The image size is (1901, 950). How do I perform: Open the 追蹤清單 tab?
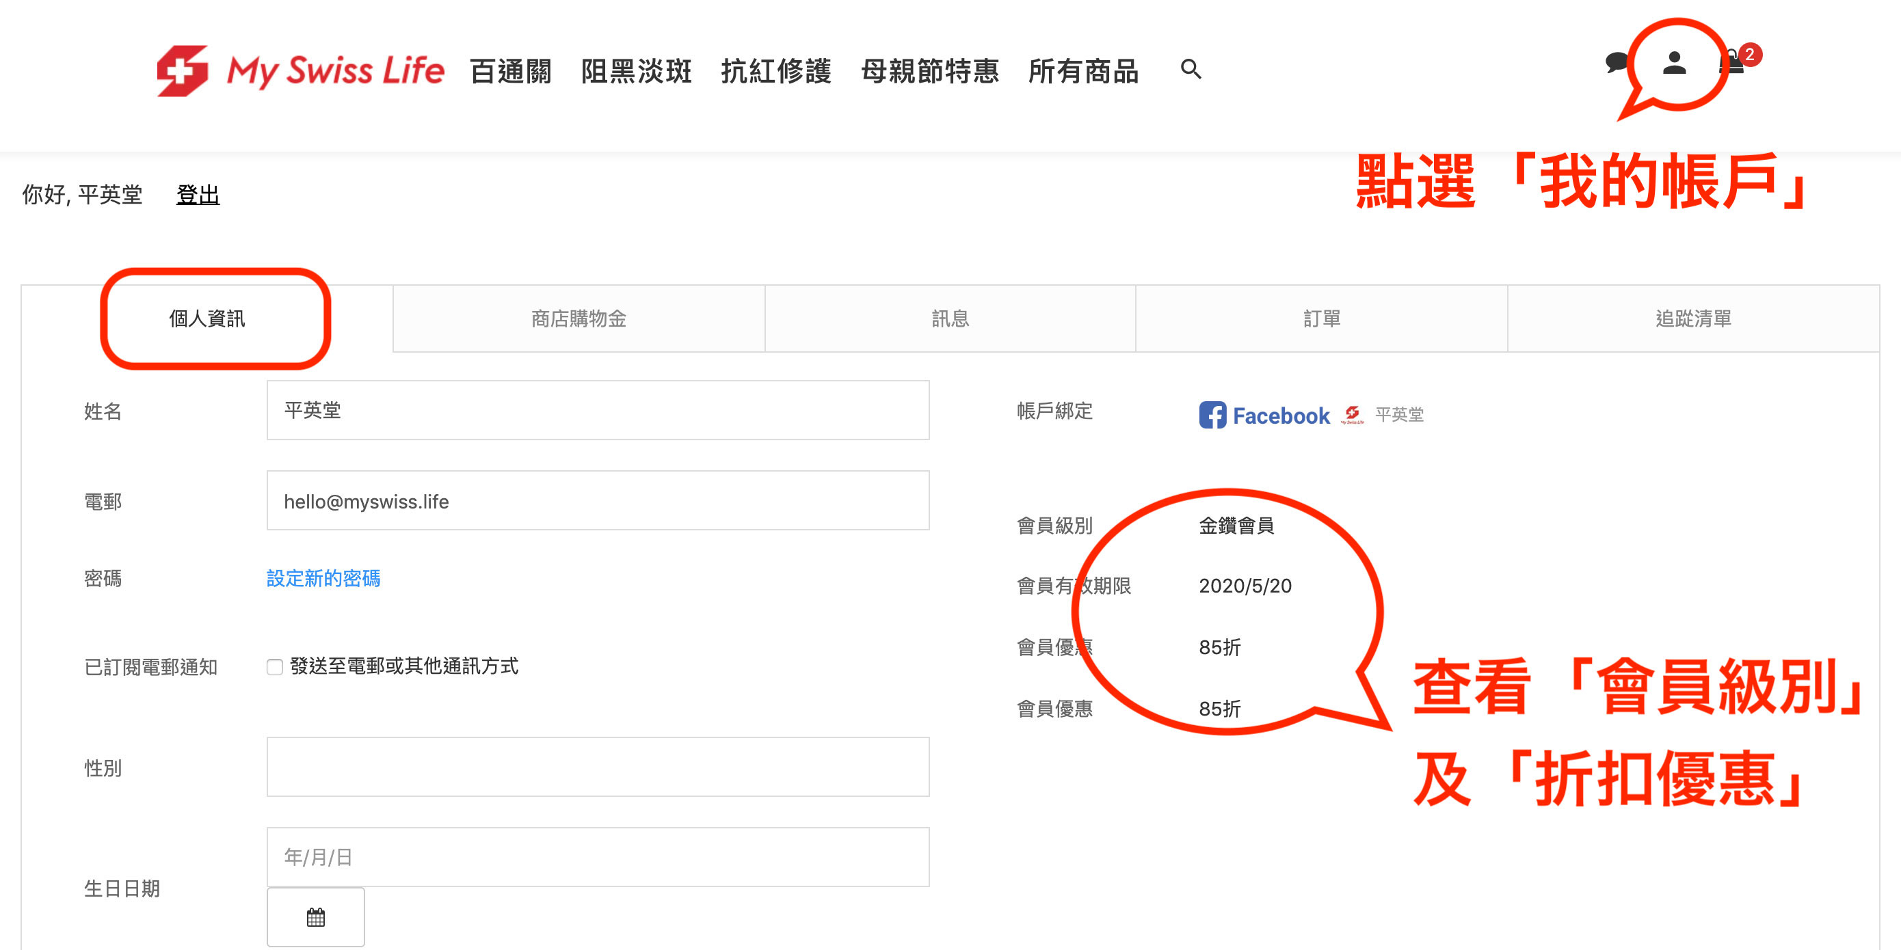click(1693, 318)
